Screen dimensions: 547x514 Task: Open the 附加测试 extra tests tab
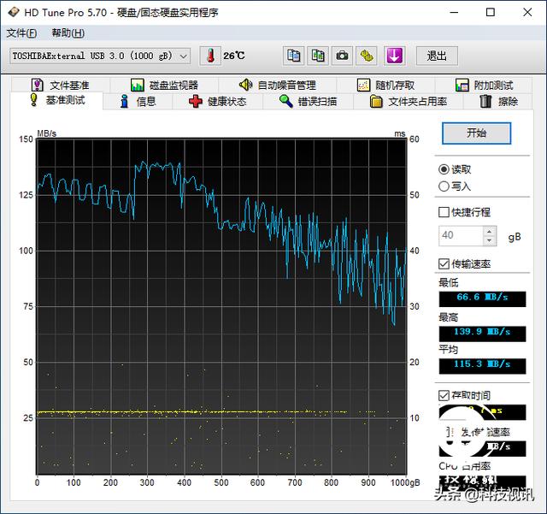click(484, 85)
